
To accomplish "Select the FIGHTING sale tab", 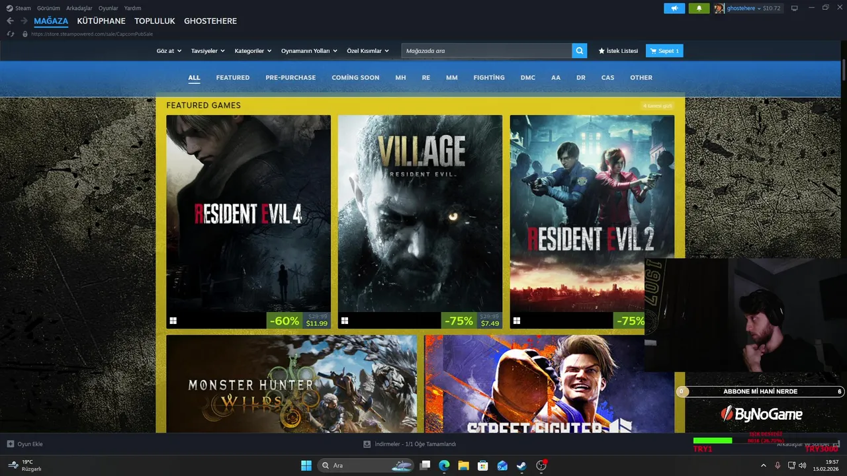I will coord(489,77).
